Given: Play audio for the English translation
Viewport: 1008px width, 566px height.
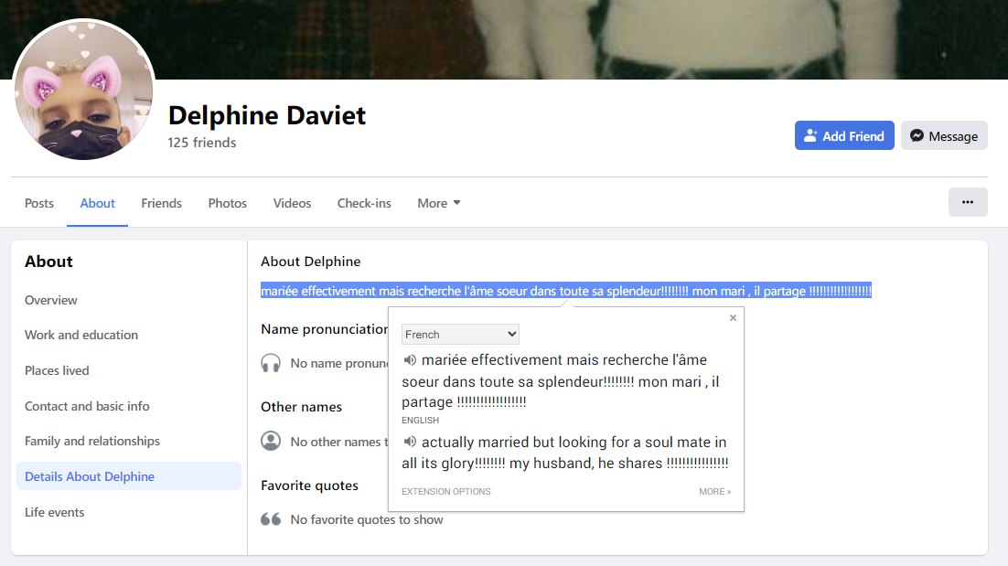Looking at the screenshot, I should 410,442.
